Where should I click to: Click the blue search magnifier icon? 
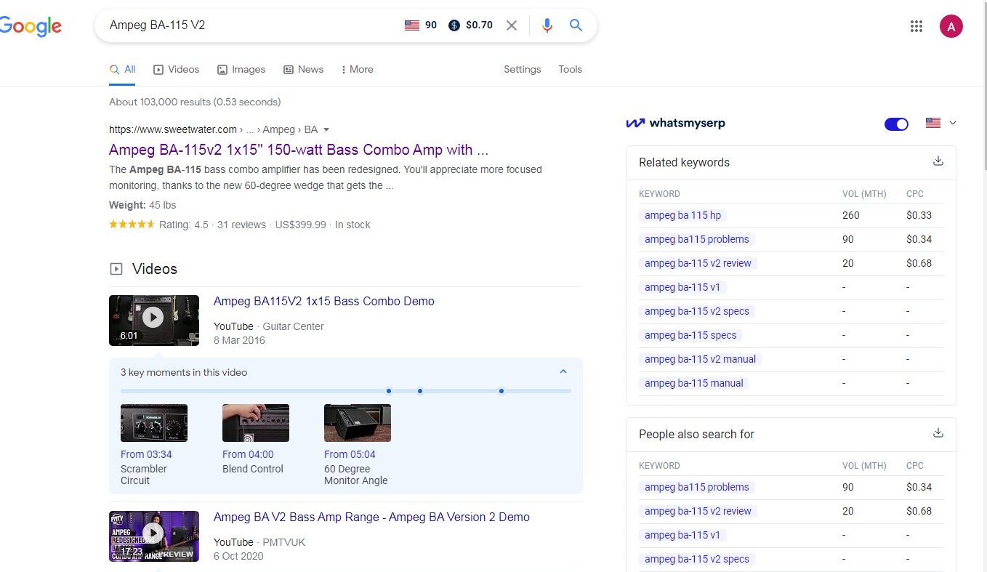[x=576, y=25]
